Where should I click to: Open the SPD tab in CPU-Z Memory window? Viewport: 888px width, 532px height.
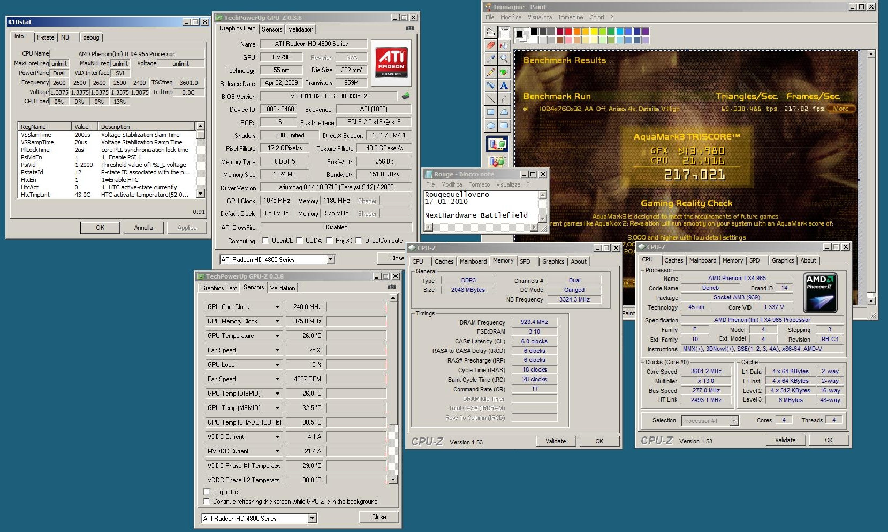pyautogui.click(x=525, y=261)
